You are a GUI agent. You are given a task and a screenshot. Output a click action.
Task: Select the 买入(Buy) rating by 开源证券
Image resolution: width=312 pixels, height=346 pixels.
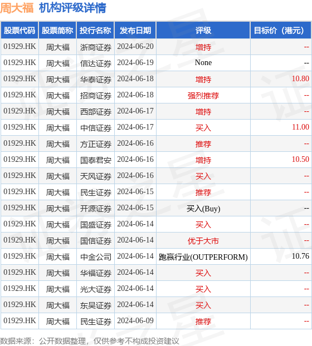pos(203,208)
